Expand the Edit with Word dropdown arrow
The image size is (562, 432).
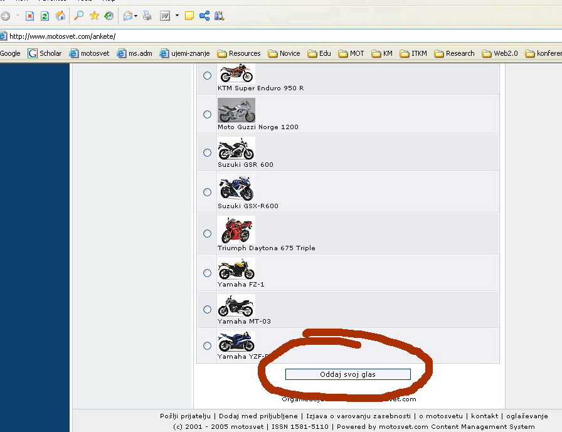177,16
